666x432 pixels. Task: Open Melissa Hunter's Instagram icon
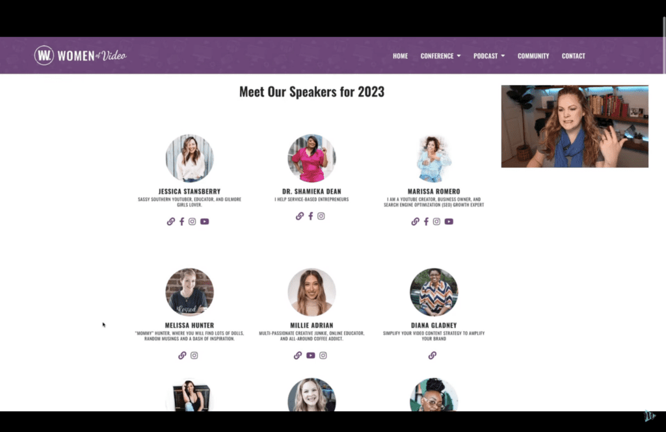[194, 355]
